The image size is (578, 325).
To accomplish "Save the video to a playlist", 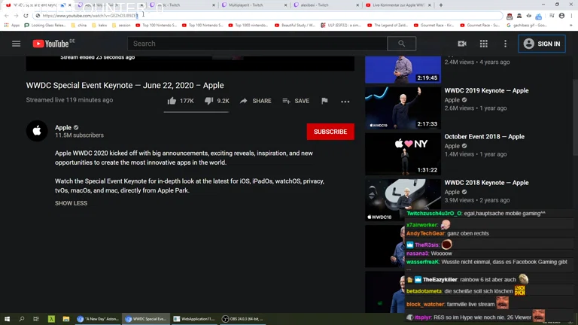I will pyautogui.click(x=296, y=101).
